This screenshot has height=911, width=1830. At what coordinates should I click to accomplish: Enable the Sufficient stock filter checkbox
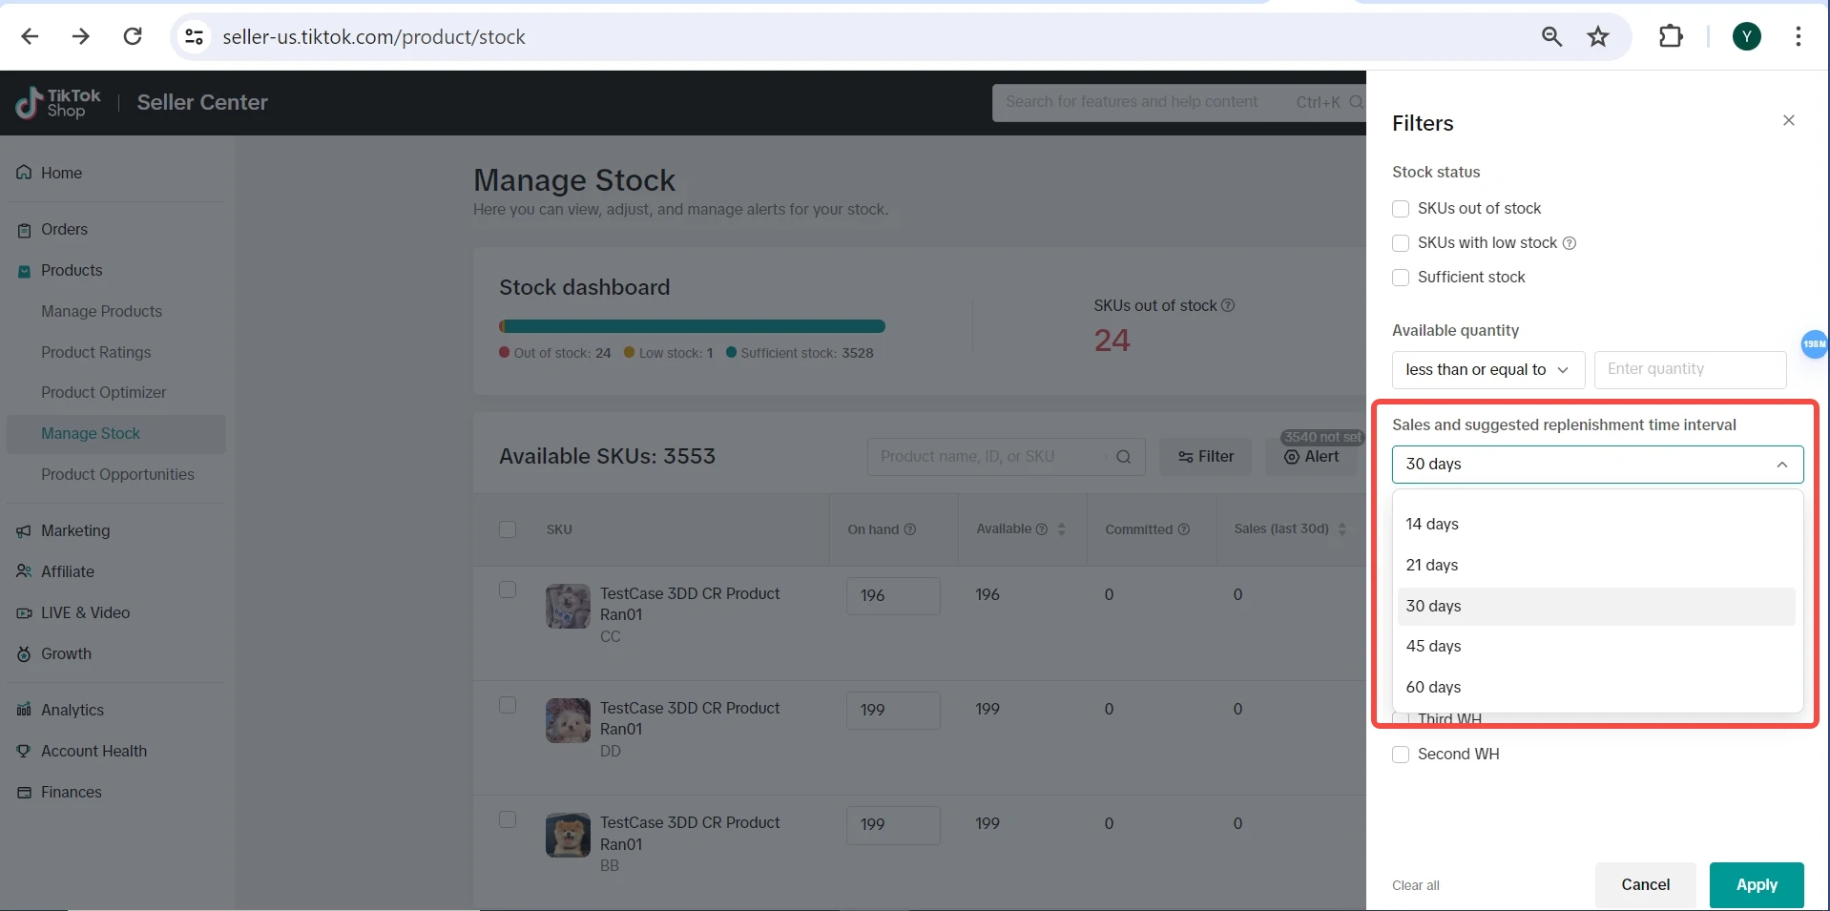(x=1401, y=278)
